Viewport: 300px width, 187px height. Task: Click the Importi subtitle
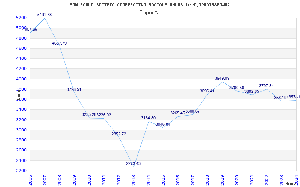(x=150, y=13)
